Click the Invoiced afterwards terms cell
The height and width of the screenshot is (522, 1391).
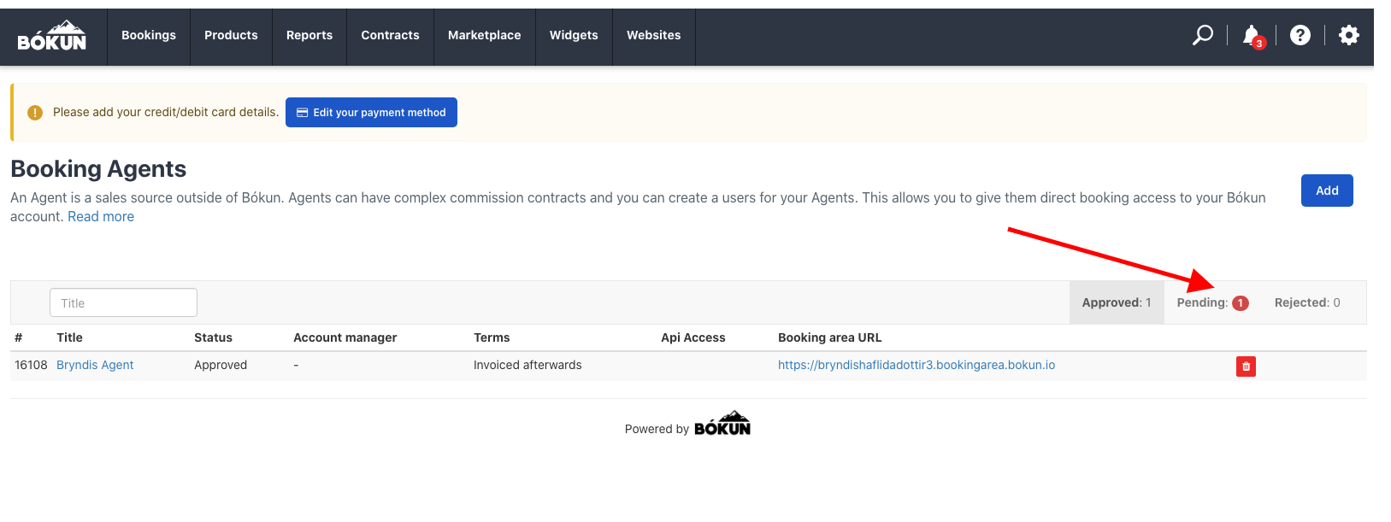click(528, 365)
